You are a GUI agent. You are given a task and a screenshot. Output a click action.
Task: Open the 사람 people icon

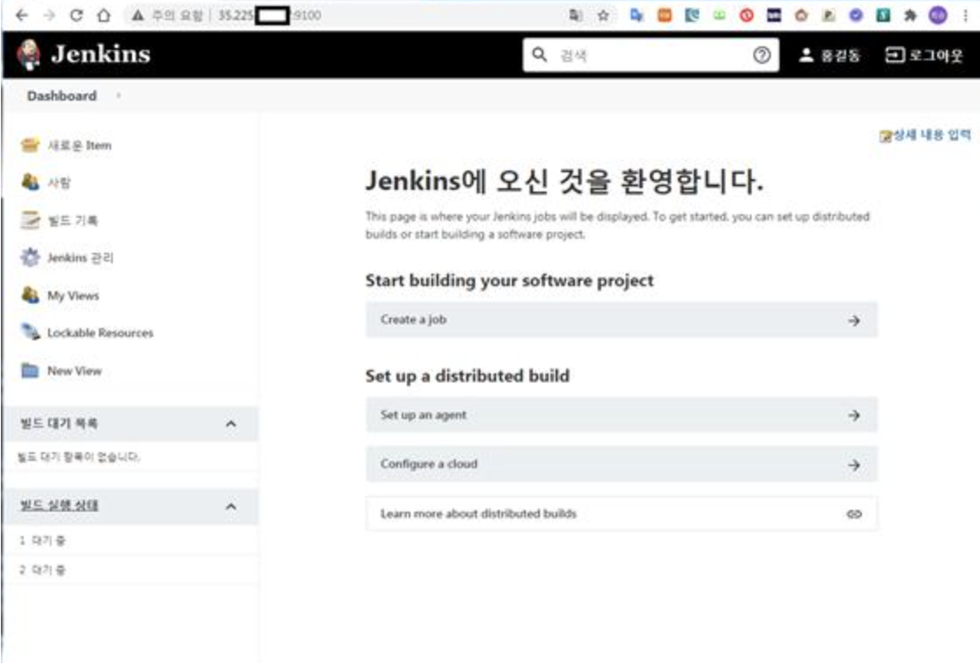pyautogui.click(x=30, y=182)
